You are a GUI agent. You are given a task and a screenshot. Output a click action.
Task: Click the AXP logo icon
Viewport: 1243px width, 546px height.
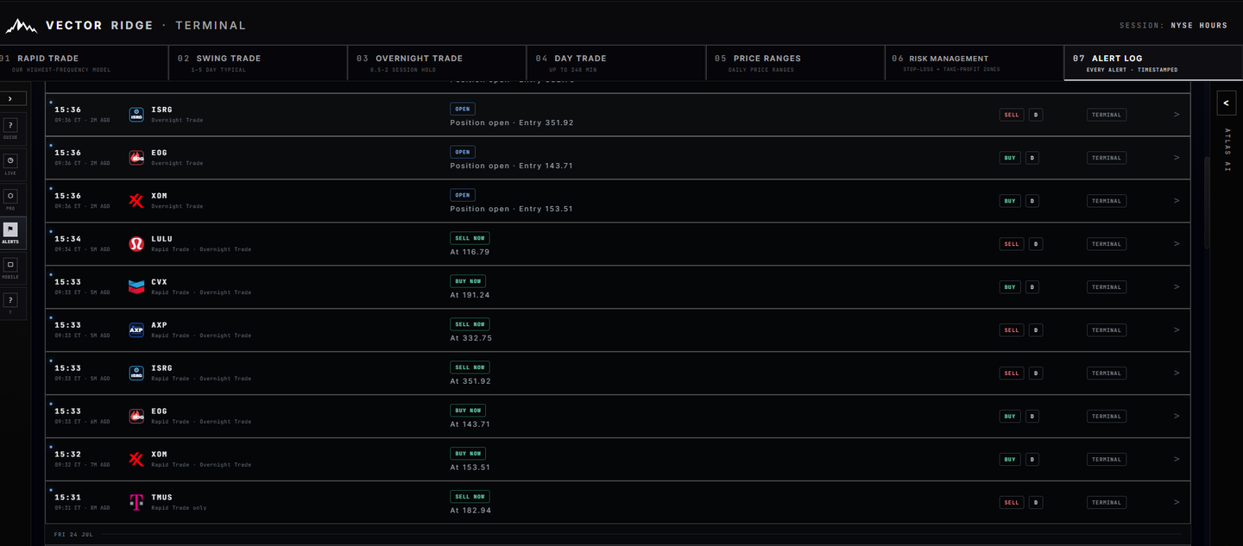[136, 330]
